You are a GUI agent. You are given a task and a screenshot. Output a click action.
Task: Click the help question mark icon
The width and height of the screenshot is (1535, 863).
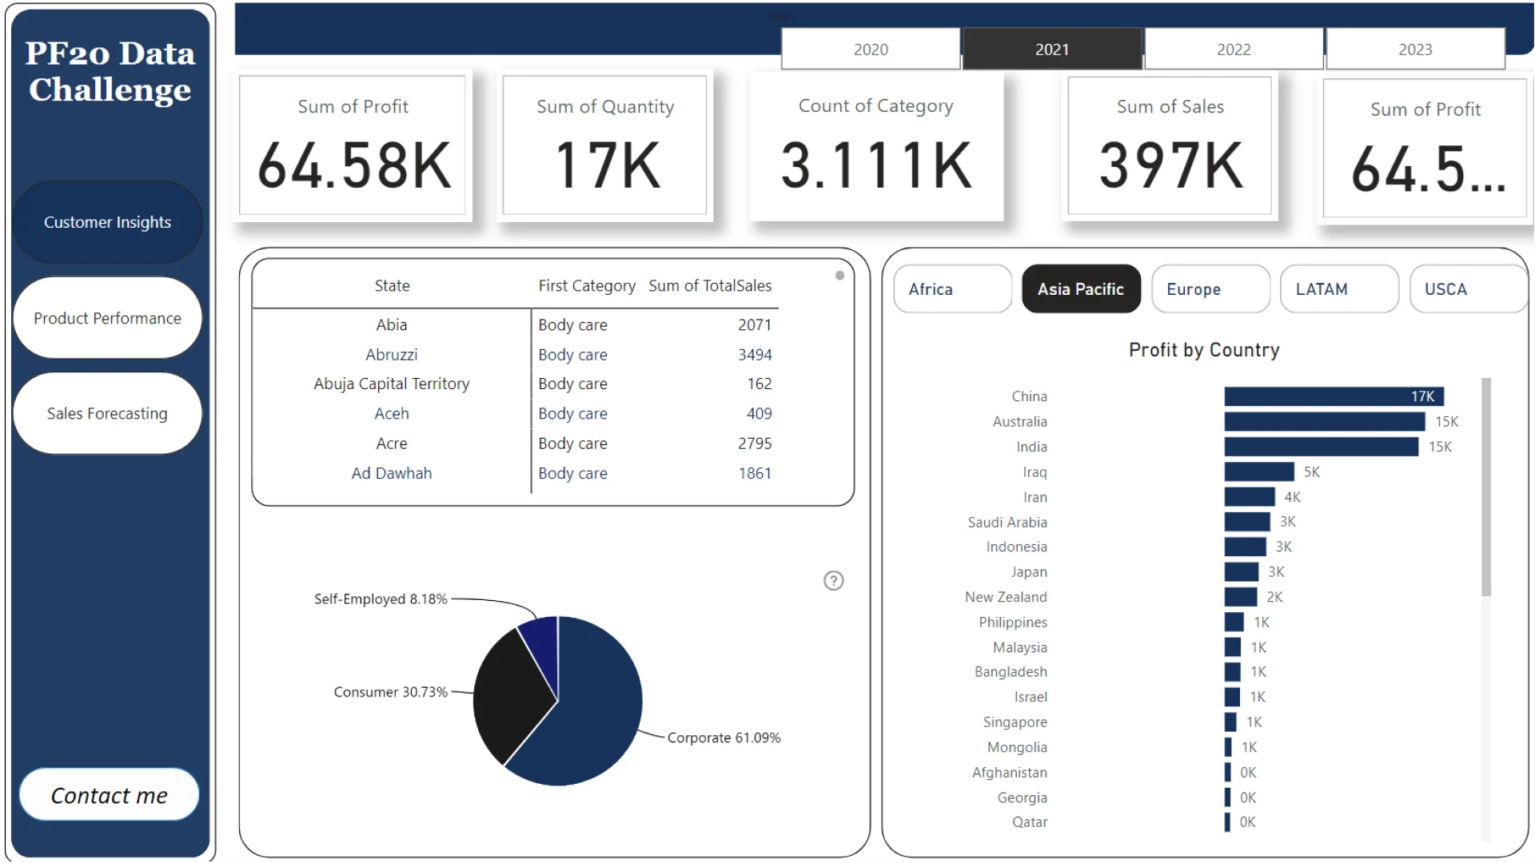click(x=833, y=581)
